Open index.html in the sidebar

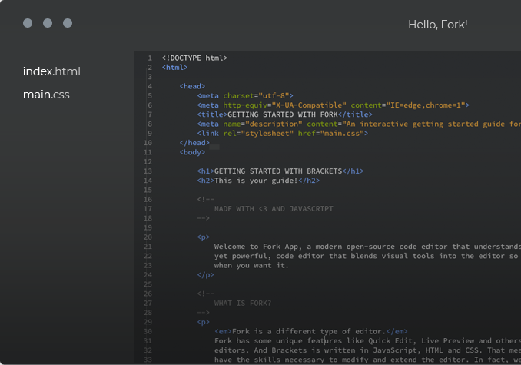pos(51,71)
